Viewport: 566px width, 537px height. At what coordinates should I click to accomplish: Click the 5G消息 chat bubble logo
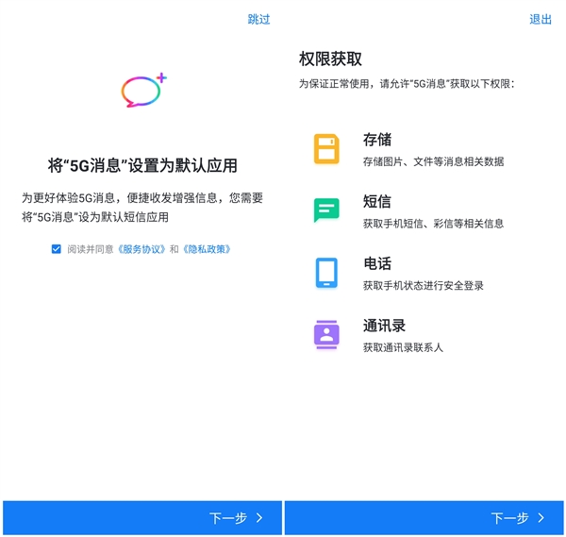coord(142,91)
